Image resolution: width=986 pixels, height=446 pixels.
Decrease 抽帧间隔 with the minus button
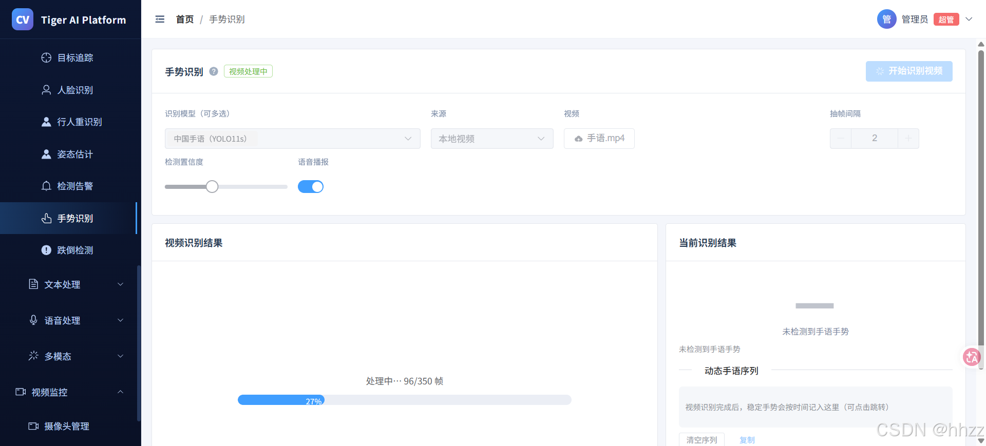click(841, 139)
